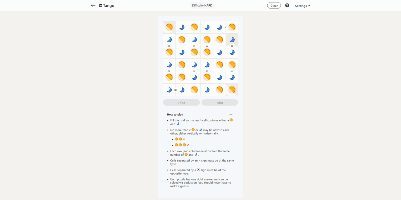Click the equals sign in the bottom row

[x=175, y=90]
